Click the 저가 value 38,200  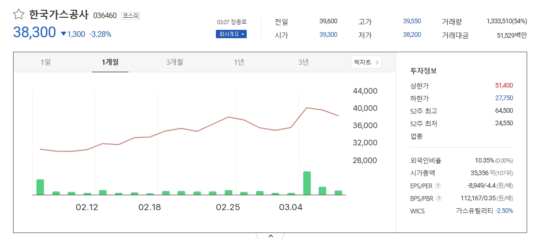pos(412,34)
